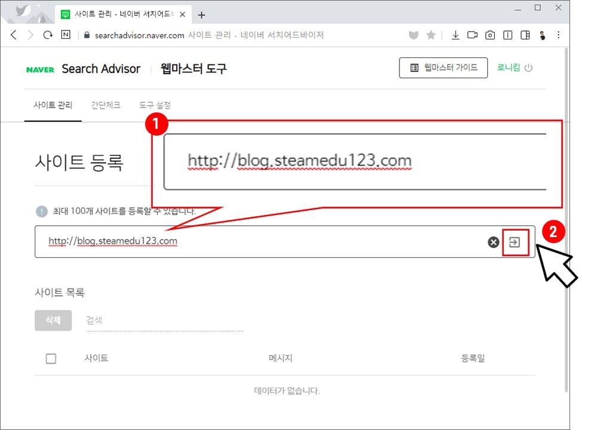Click the 로니킴 account link
Image resolution: width=591 pixels, height=430 pixels.
pos(509,67)
